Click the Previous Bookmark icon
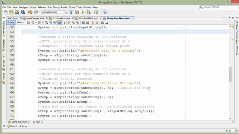 click(x=69, y=22)
